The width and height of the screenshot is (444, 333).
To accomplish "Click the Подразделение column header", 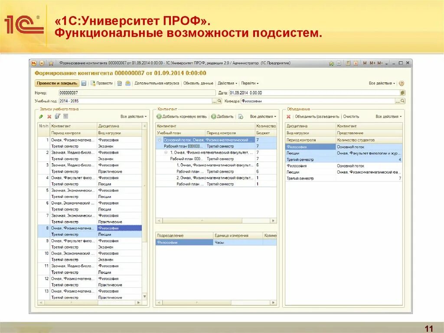I will click(x=184, y=235).
